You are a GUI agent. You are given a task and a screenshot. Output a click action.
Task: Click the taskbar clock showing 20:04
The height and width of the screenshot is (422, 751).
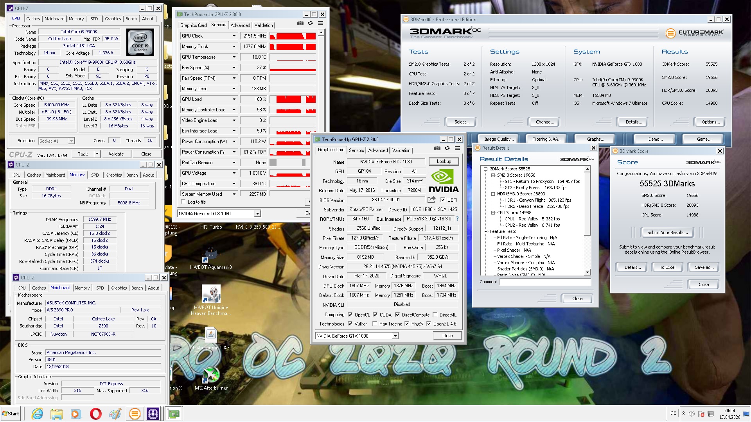[x=729, y=414]
